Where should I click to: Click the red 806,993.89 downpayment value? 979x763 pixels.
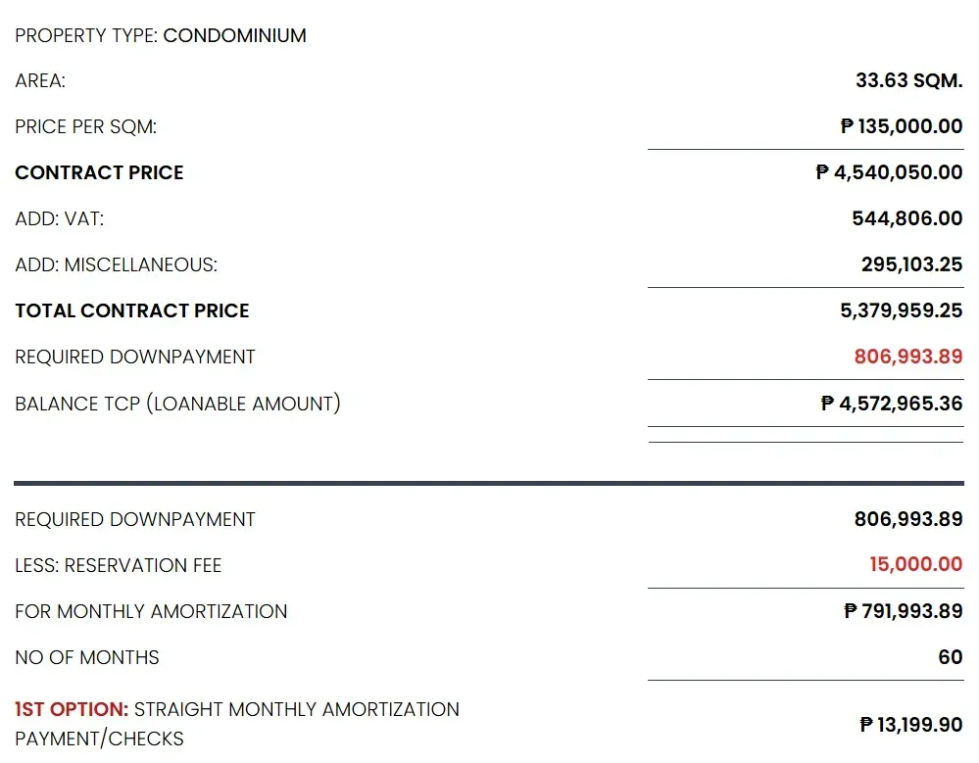click(x=907, y=357)
